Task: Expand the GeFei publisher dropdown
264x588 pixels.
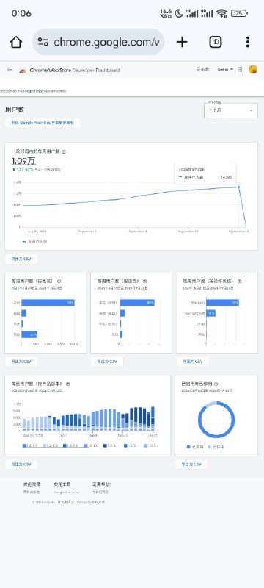Action: (x=225, y=69)
